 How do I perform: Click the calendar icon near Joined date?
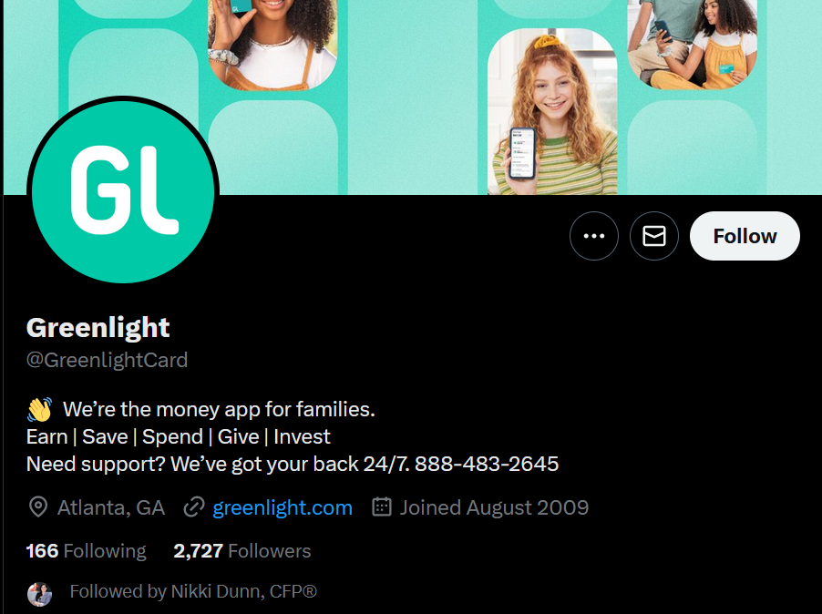(x=382, y=507)
